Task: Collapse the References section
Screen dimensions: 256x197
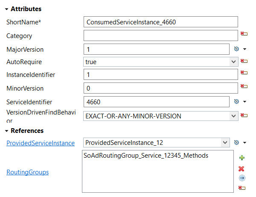Action: [x=6, y=131]
